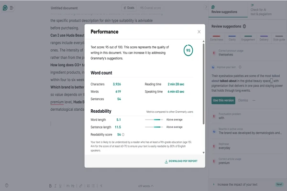Click the Word length value 5.1

(x=119, y=120)
